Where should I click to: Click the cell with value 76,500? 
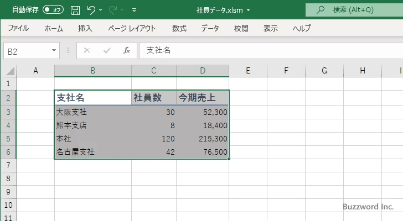(x=203, y=152)
